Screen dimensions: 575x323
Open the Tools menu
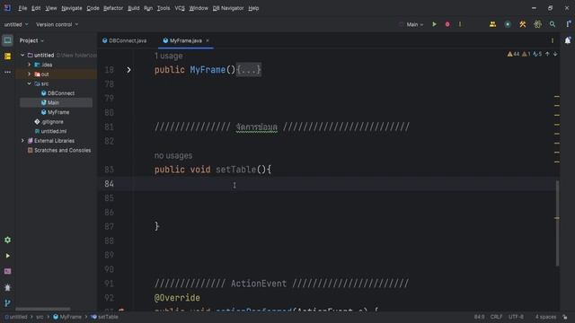164,8
